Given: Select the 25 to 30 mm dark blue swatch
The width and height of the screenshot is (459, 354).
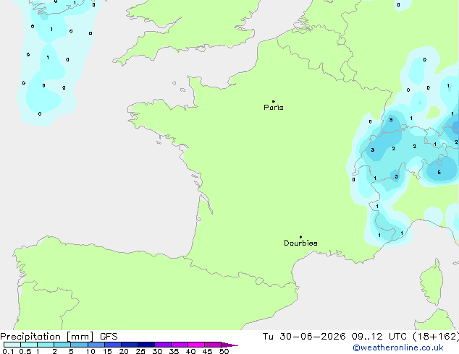Looking at the screenshot, I should (x=146, y=345).
